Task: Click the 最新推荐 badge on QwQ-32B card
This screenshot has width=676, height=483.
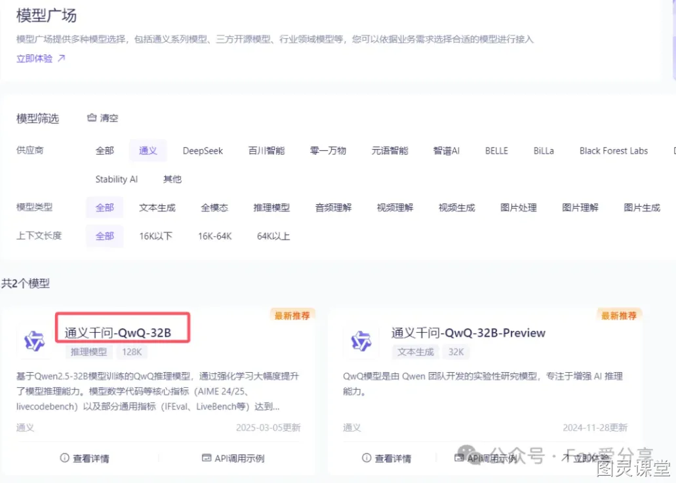Action: pos(292,316)
